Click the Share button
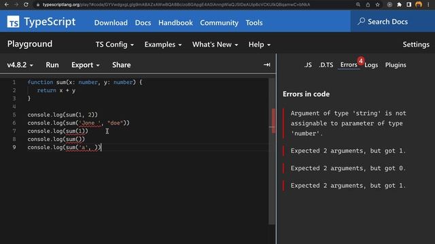 click(x=122, y=65)
